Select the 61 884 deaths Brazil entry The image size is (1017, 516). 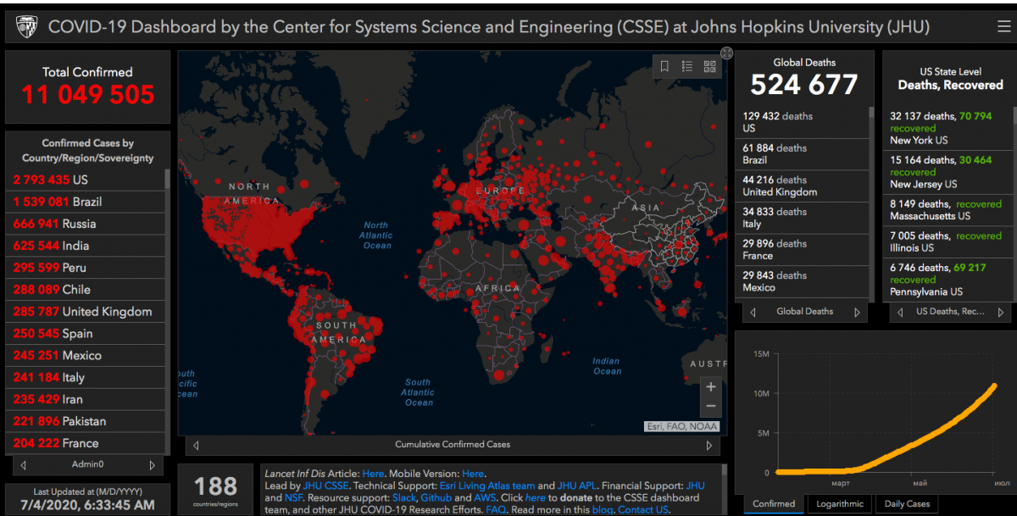click(803, 154)
